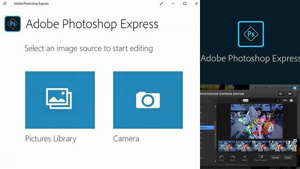Click Reset in the Express Editor
Image resolution: width=300 pixels, height=169 pixels.
(x=245, y=158)
